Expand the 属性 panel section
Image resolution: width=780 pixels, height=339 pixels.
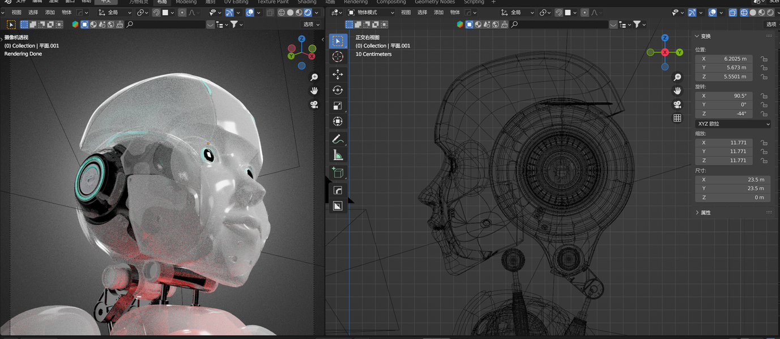click(x=705, y=212)
